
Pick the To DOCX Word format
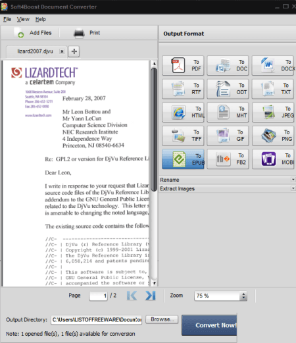point(273,65)
